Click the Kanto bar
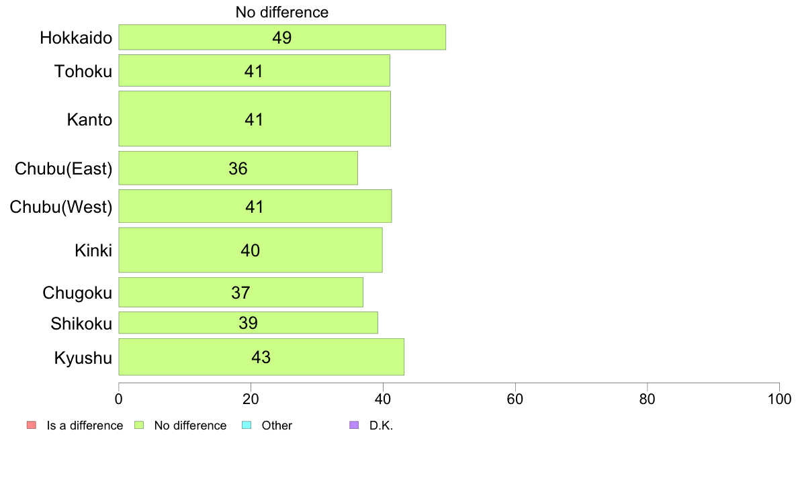The image size is (798, 494). (x=255, y=119)
